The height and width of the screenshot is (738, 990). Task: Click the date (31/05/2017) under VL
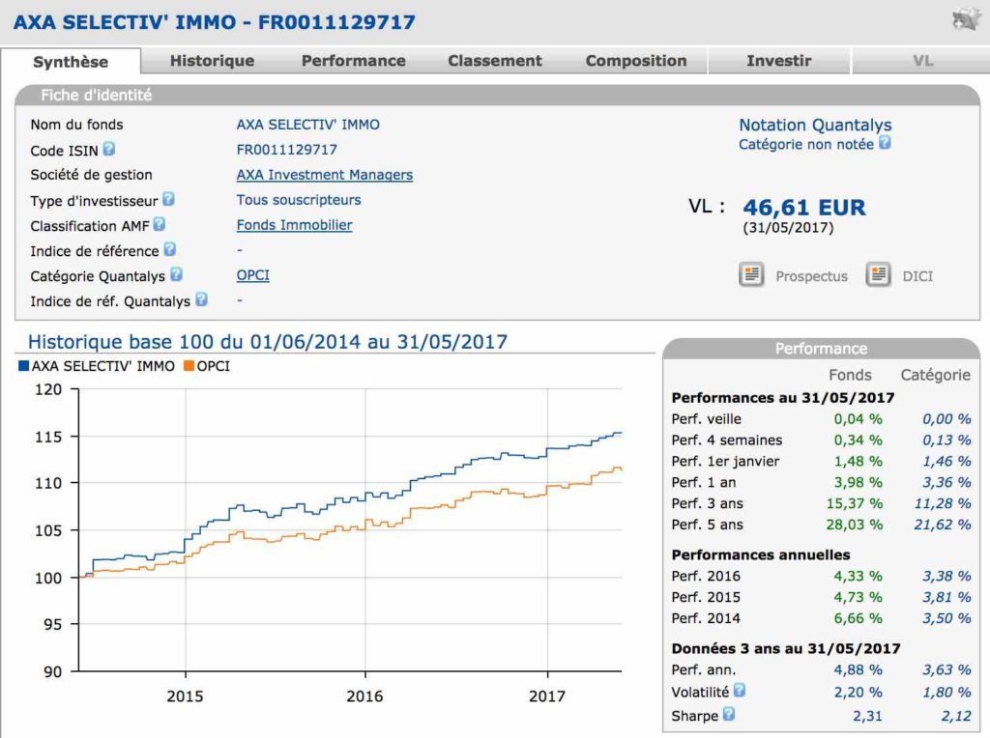[788, 228]
